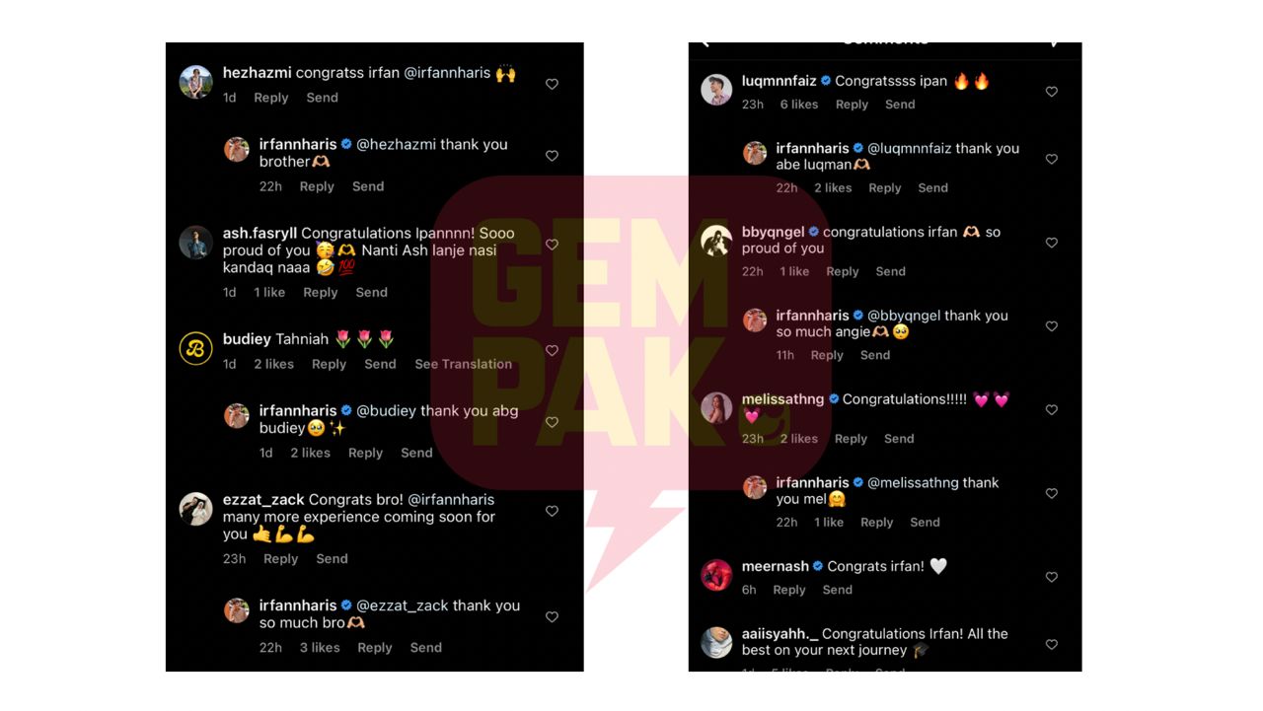Like meernash's Congrats irfan comment
1263x711 pixels.
tap(1051, 577)
